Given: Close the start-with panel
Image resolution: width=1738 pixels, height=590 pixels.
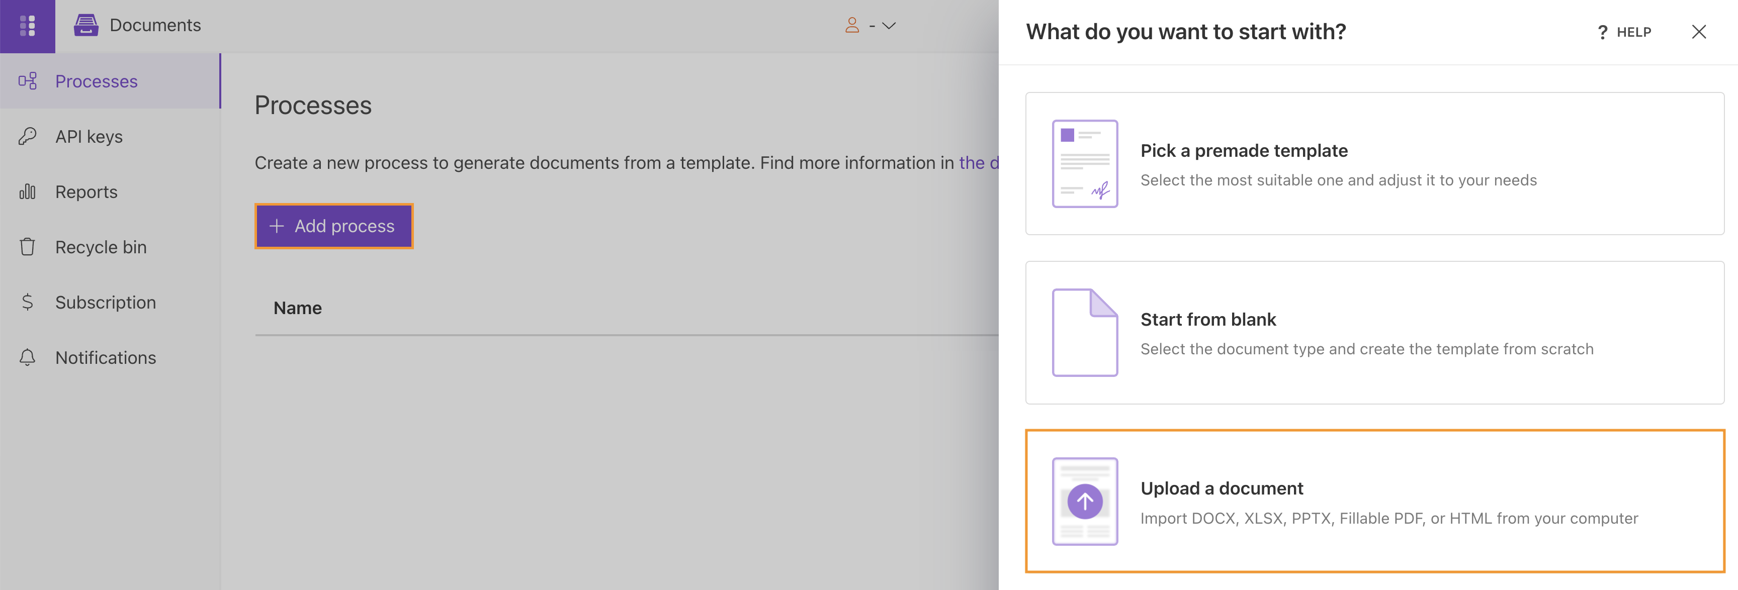Looking at the screenshot, I should pos(1699,32).
